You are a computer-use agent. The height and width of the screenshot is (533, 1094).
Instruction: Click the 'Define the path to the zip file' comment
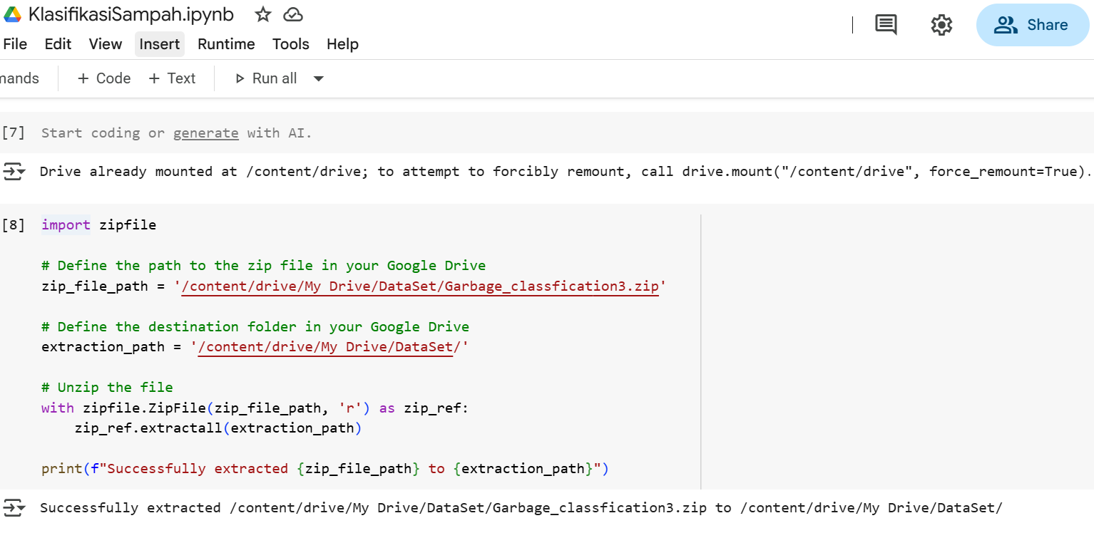pos(264,266)
